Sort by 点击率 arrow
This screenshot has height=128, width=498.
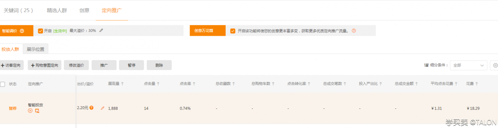pyautogui.click(x=194, y=84)
